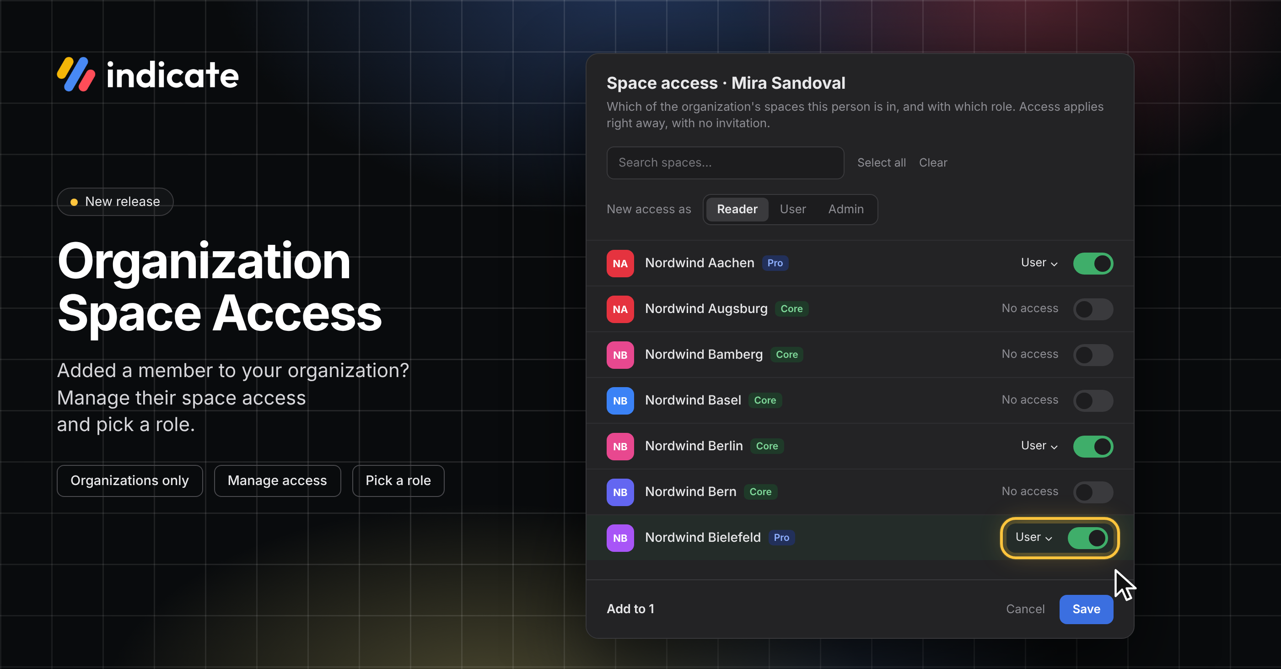
Task: Open the User role dropdown for Nordwind Aachen
Action: click(x=1039, y=263)
